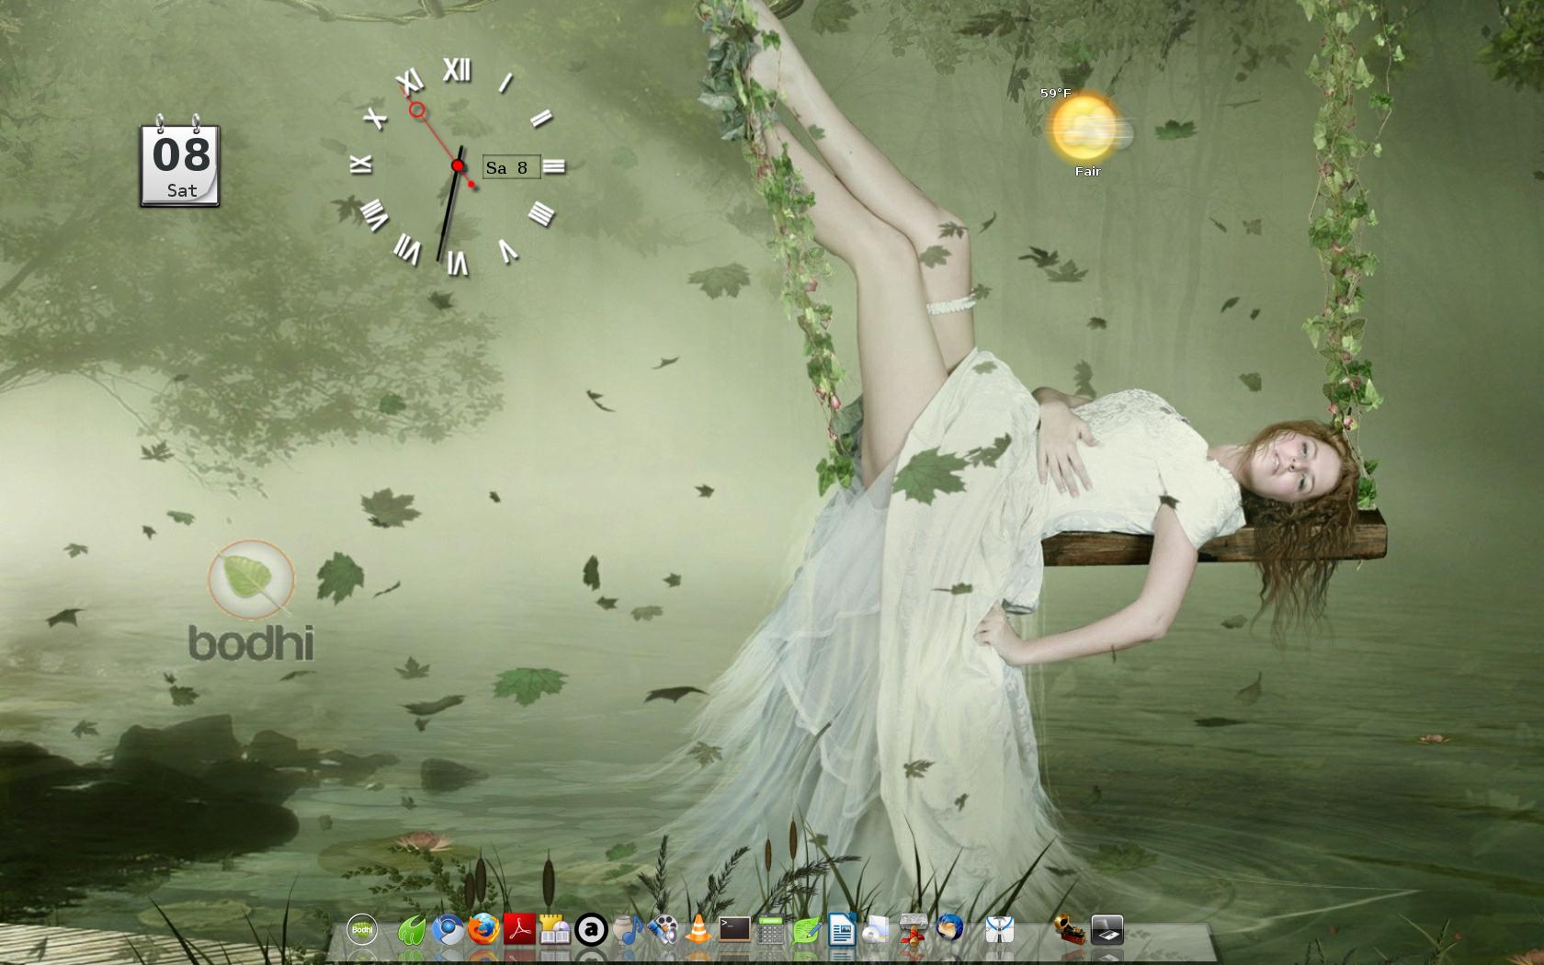Open Chromium browser from the dock
The image size is (1544, 965).
[448, 930]
